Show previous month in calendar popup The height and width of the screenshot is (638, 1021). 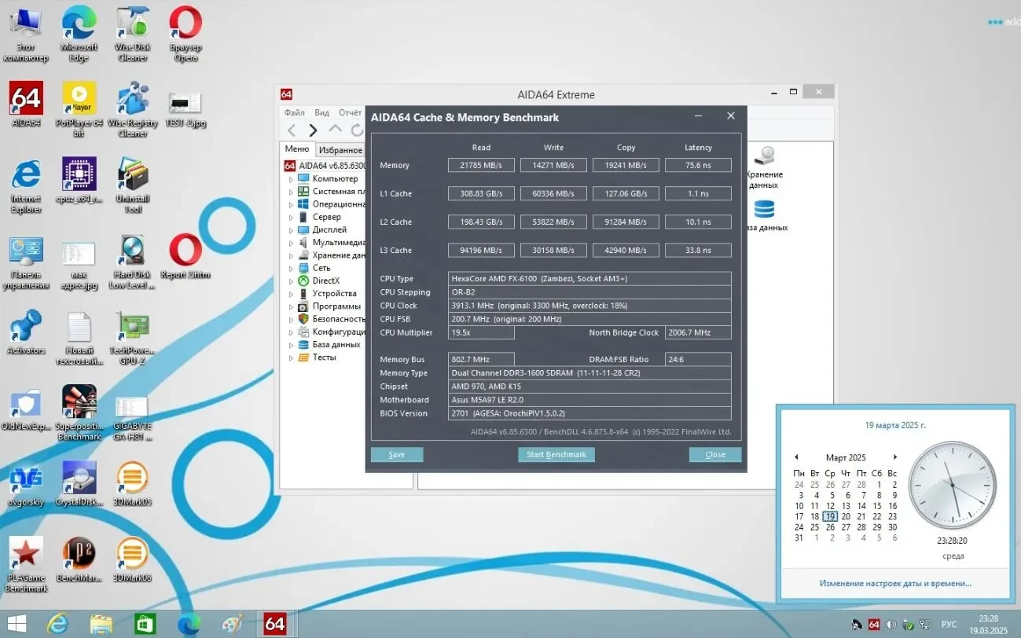tap(796, 457)
